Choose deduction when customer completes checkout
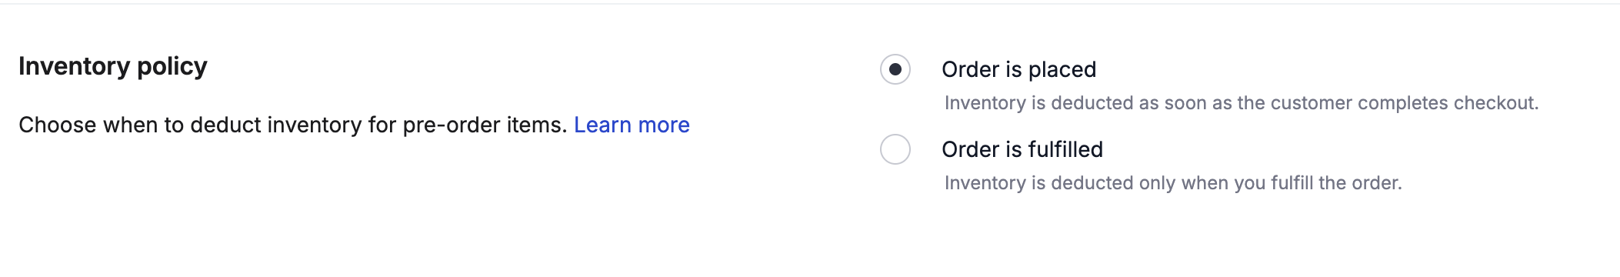The image size is (1620, 277). tap(895, 69)
